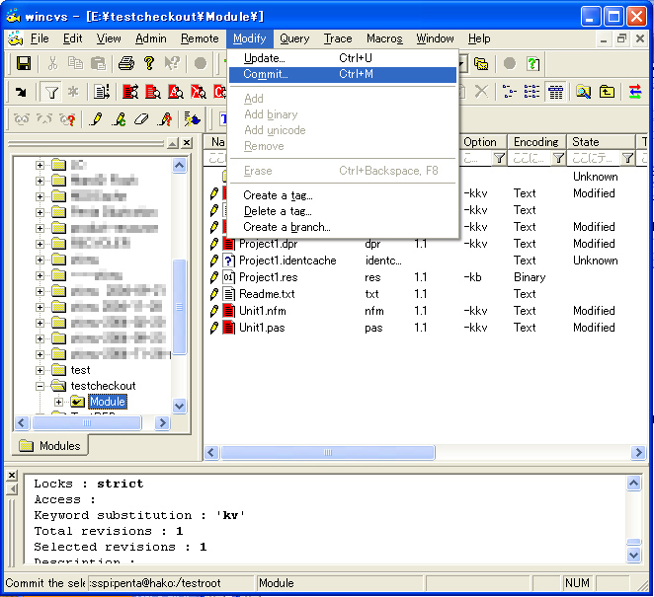Screen dimensions: 654x597
Task: Select Update... in Modify menu
Action: pyautogui.click(x=343, y=58)
